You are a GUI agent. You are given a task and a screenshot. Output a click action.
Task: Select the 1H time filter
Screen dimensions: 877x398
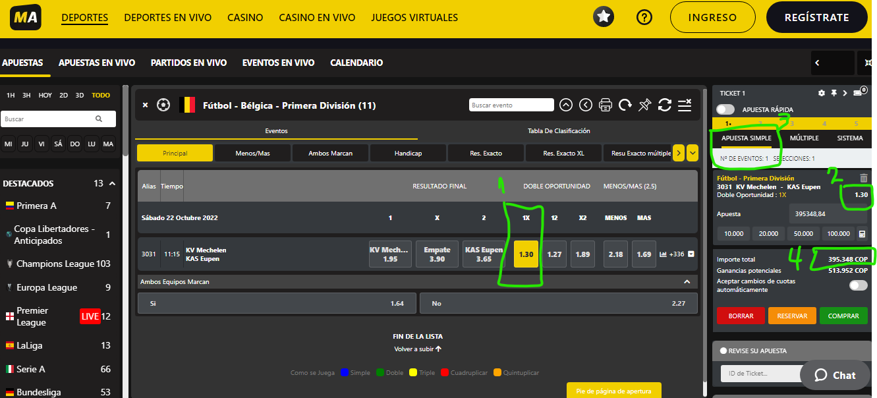point(11,96)
